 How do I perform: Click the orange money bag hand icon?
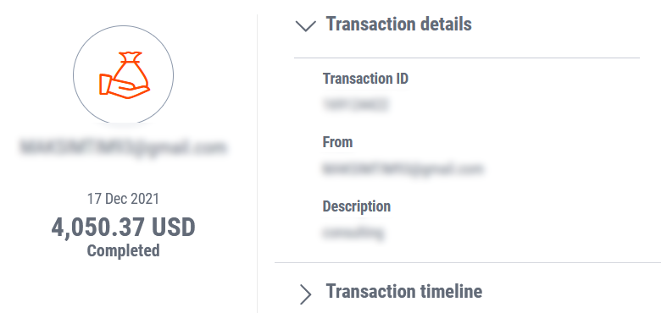pyautogui.click(x=125, y=75)
